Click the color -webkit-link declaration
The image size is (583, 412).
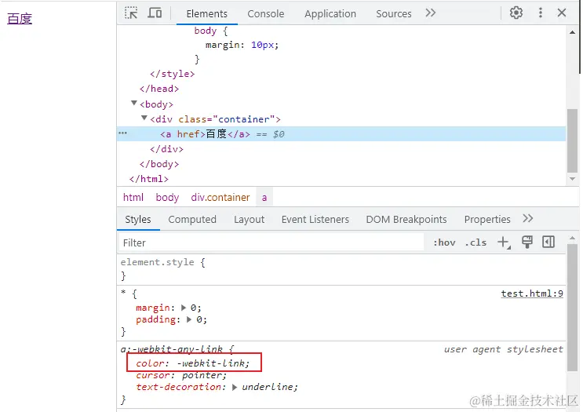click(192, 363)
